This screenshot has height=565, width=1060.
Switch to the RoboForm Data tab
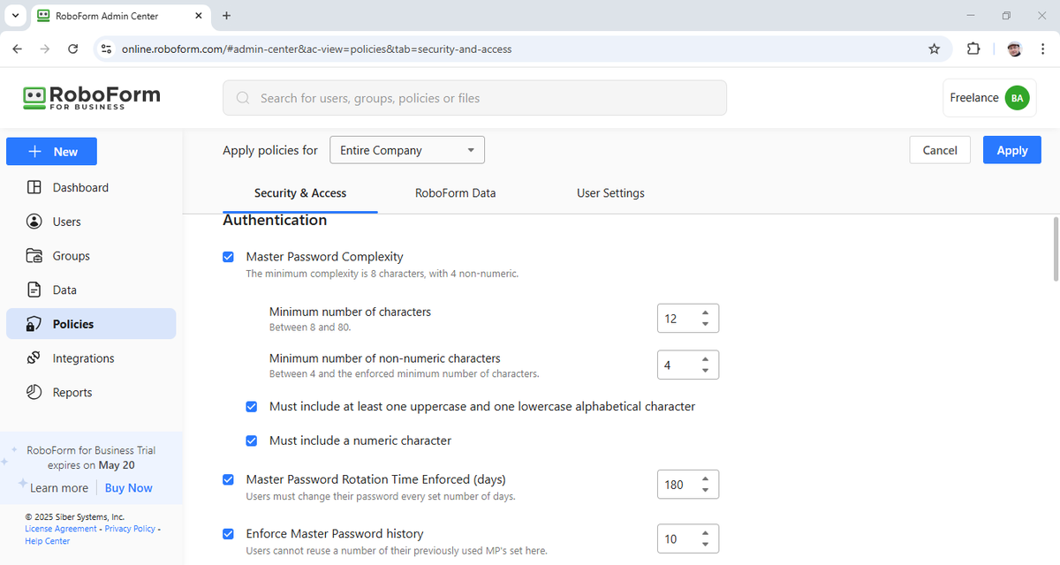coord(455,193)
